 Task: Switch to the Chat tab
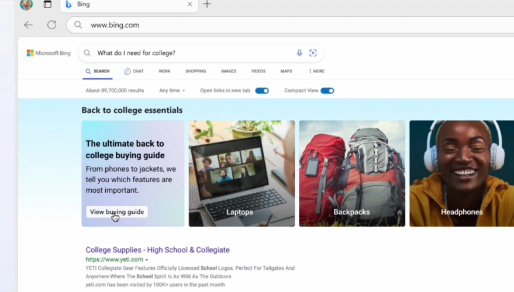tap(134, 71)
